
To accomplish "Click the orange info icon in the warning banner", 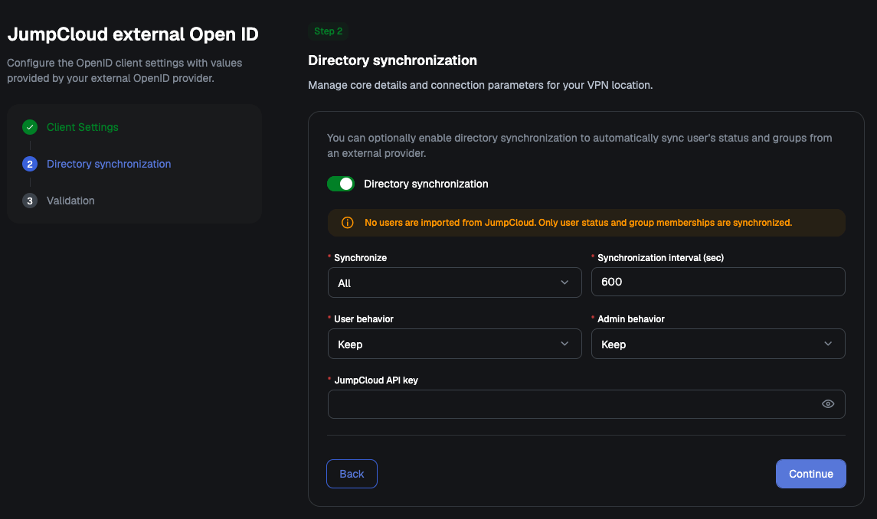I will click(347, 223).
